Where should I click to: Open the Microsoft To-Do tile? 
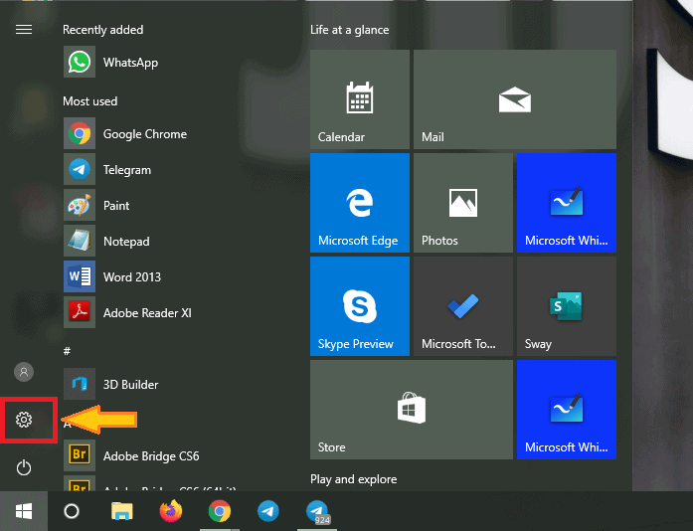(x=463, y=306)
